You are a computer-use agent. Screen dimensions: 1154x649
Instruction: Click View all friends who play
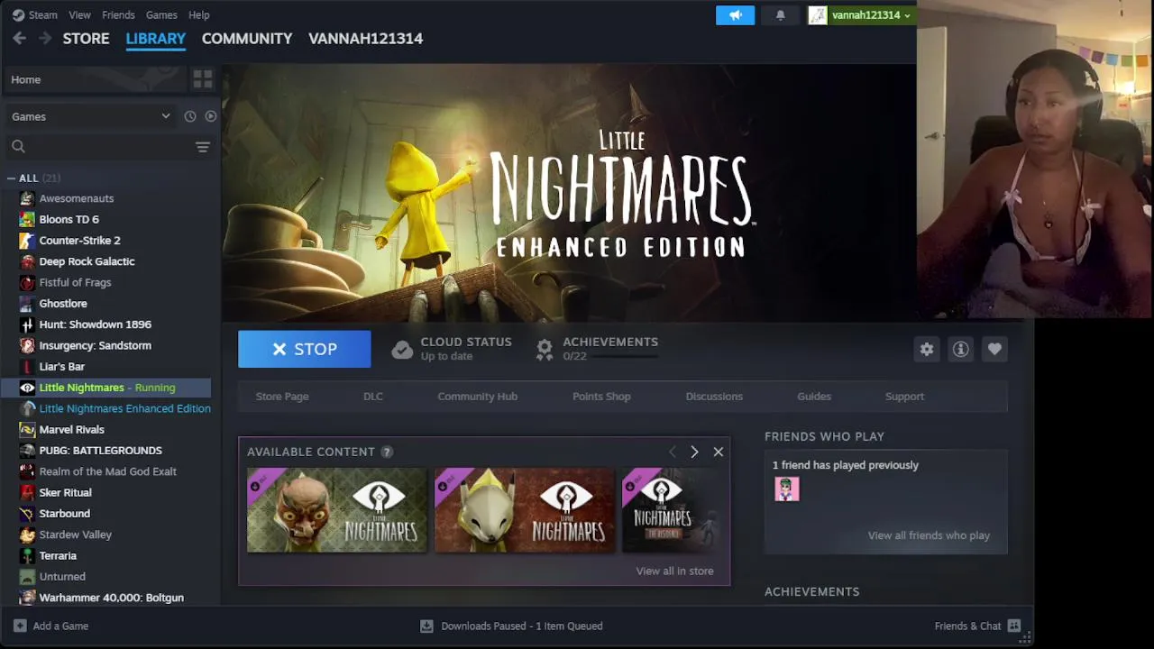coord(929,535)
